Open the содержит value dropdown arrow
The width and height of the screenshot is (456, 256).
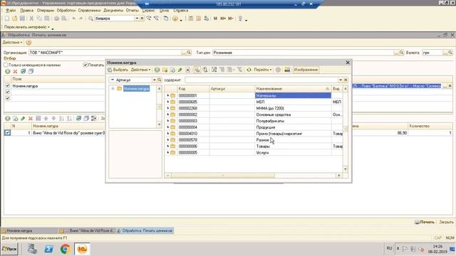(x=341, y=80)
